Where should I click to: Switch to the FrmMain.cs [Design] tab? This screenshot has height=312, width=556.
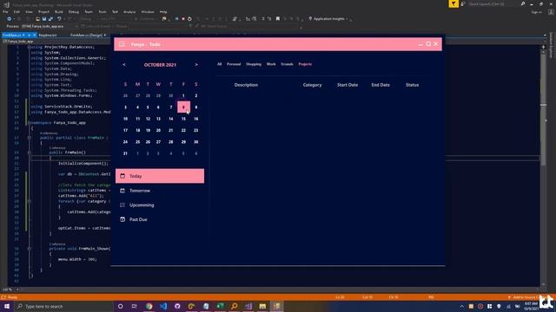point(86,36)
